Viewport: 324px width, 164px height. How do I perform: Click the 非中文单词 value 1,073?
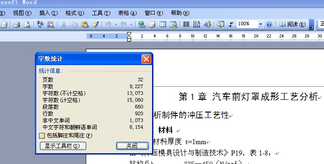click(136, 120)
